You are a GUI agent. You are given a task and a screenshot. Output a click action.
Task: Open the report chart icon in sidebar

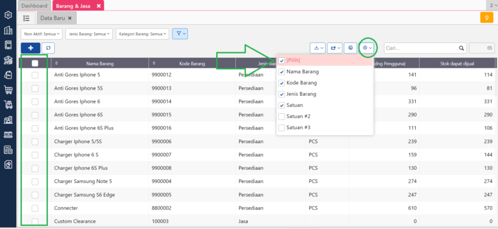(8, 164)
